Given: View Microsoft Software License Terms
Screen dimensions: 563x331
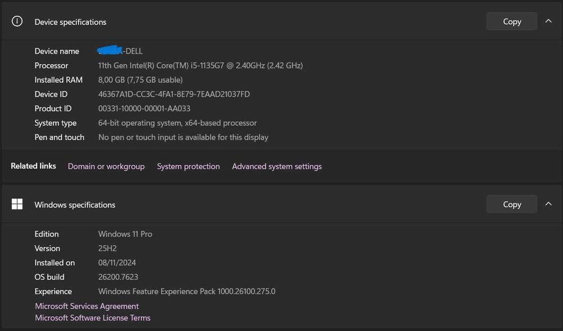Looking at the screenshot, I should point(92,318).
